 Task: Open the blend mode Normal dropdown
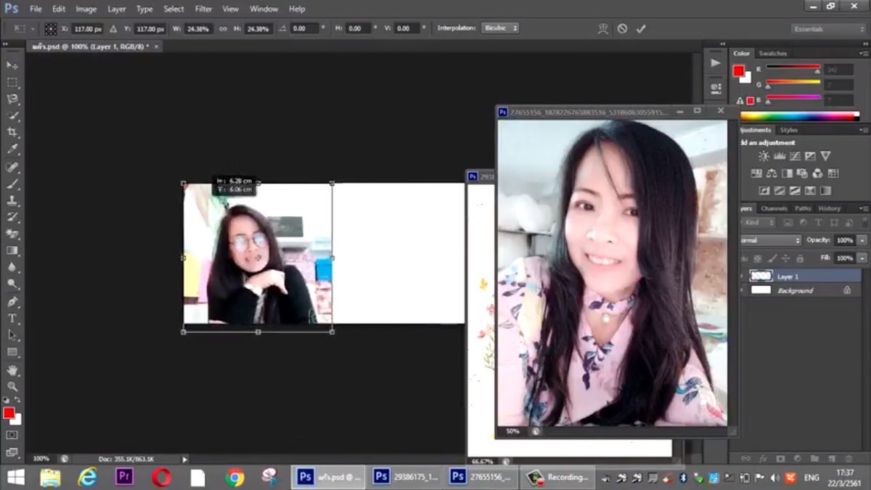[x=771, y=240]
